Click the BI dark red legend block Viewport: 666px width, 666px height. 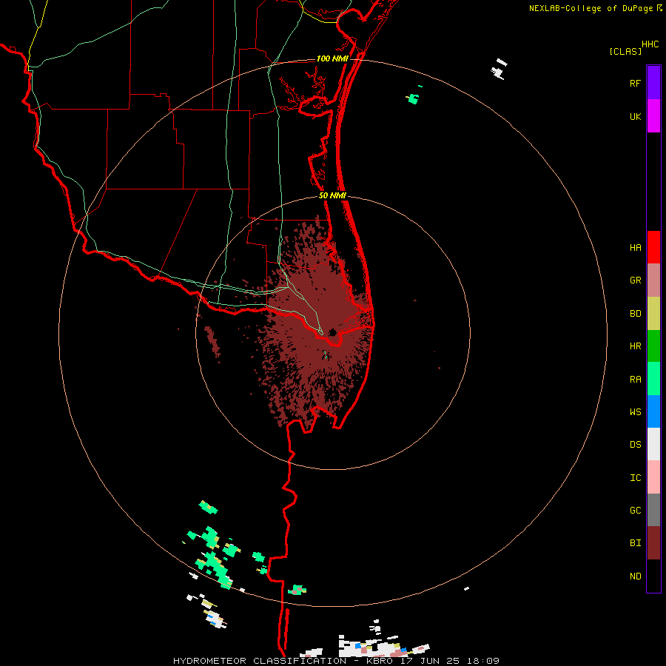click(653, 543)
